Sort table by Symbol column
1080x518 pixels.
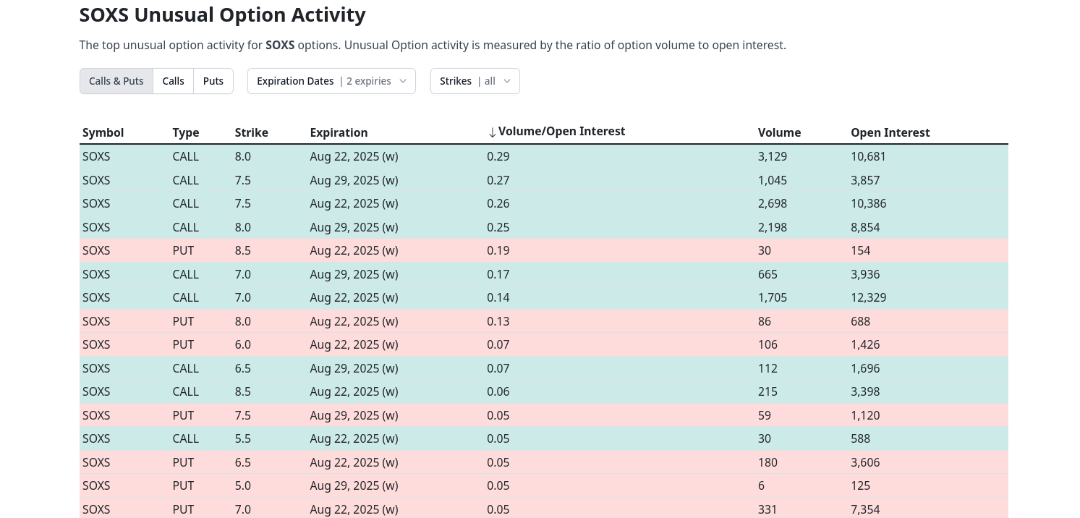pos(103,132)
